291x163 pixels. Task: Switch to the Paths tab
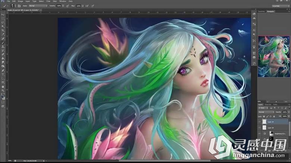tap(275, 105)
